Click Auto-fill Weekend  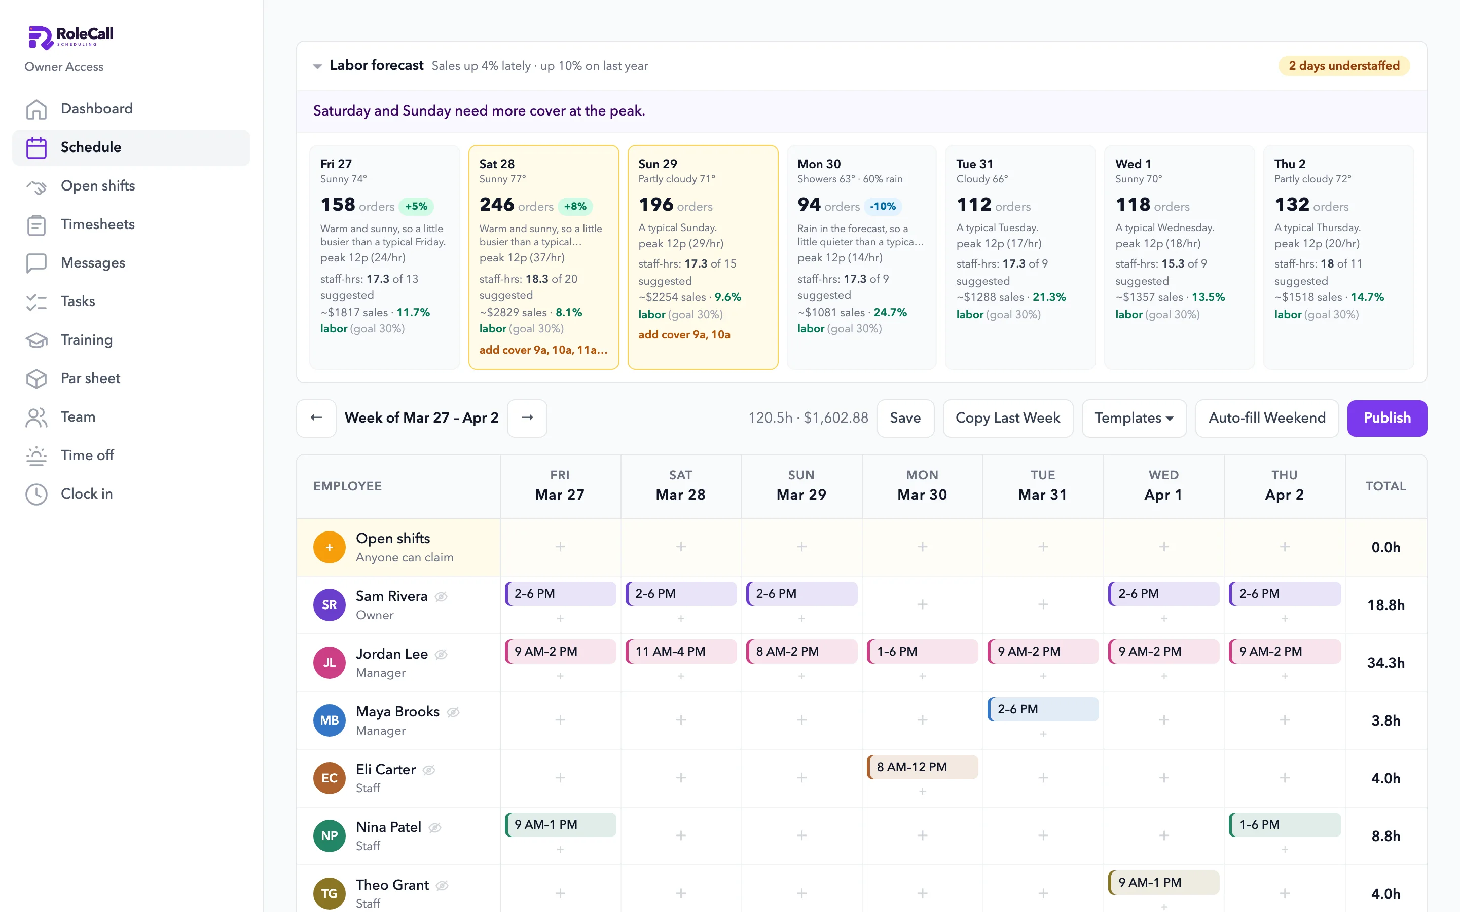[x=1267, y=418]
